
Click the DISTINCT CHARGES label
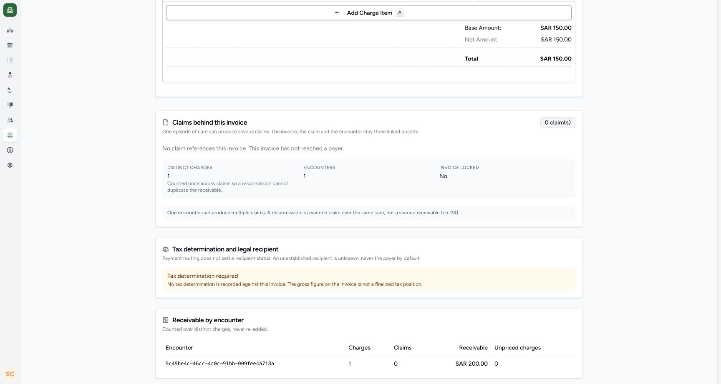(190, 168)
